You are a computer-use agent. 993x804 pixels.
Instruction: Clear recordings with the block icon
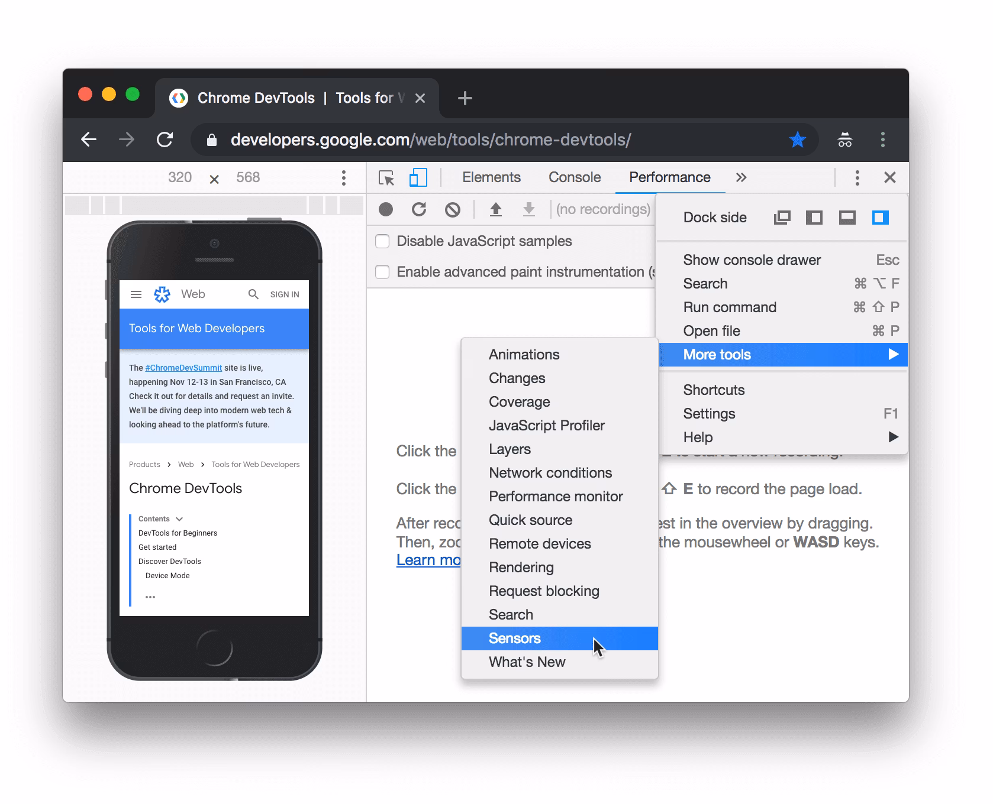pyautogui.click(x=453, y=209)
